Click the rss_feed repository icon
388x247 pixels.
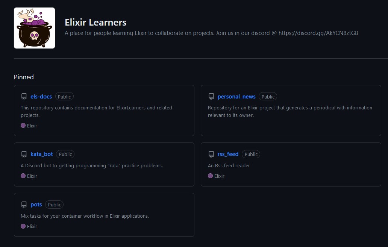pyautogui.click(x=211, y=154)
